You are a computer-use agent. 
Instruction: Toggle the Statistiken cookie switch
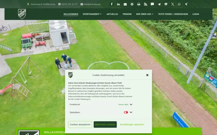point(126,112)
